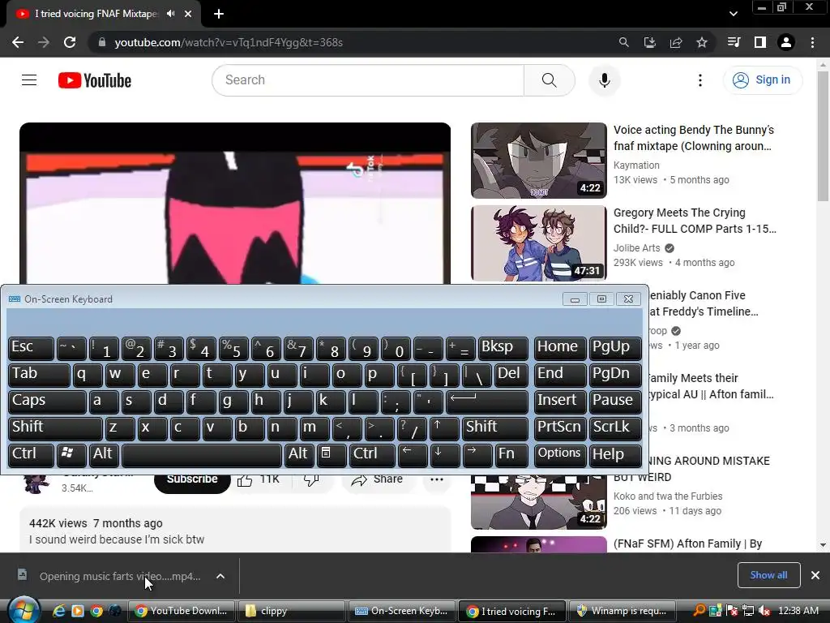The height and width of the screenshot is (623, 830).
Task: Share the video
Action: coord(377,479)
